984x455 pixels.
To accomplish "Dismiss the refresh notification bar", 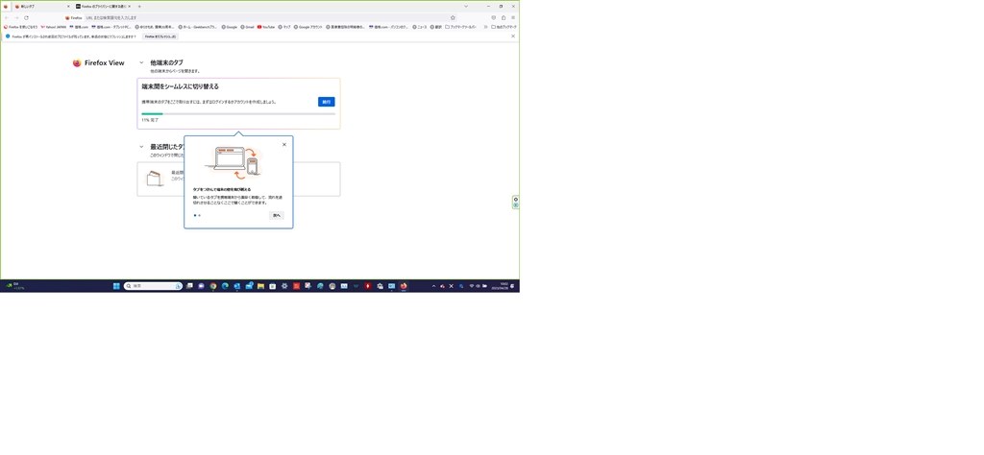I will pos(513,36).
